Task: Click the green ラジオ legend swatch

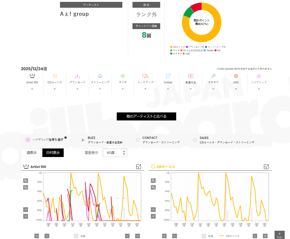Action: 171,50
